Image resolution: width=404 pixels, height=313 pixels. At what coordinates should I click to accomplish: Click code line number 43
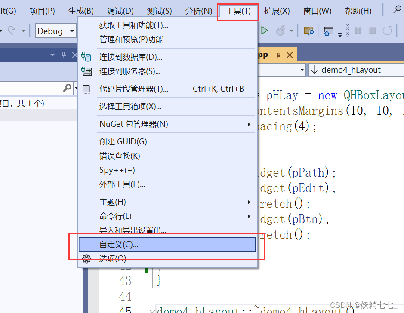click(x=125, y=281)
